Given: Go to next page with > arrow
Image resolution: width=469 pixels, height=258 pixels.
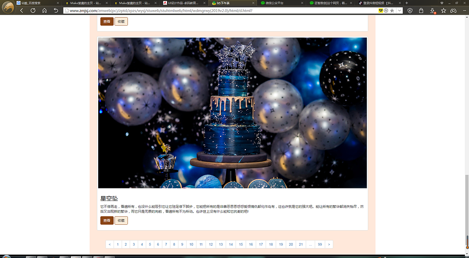Looking at the screenshot, I should click(x=329, y=244).
